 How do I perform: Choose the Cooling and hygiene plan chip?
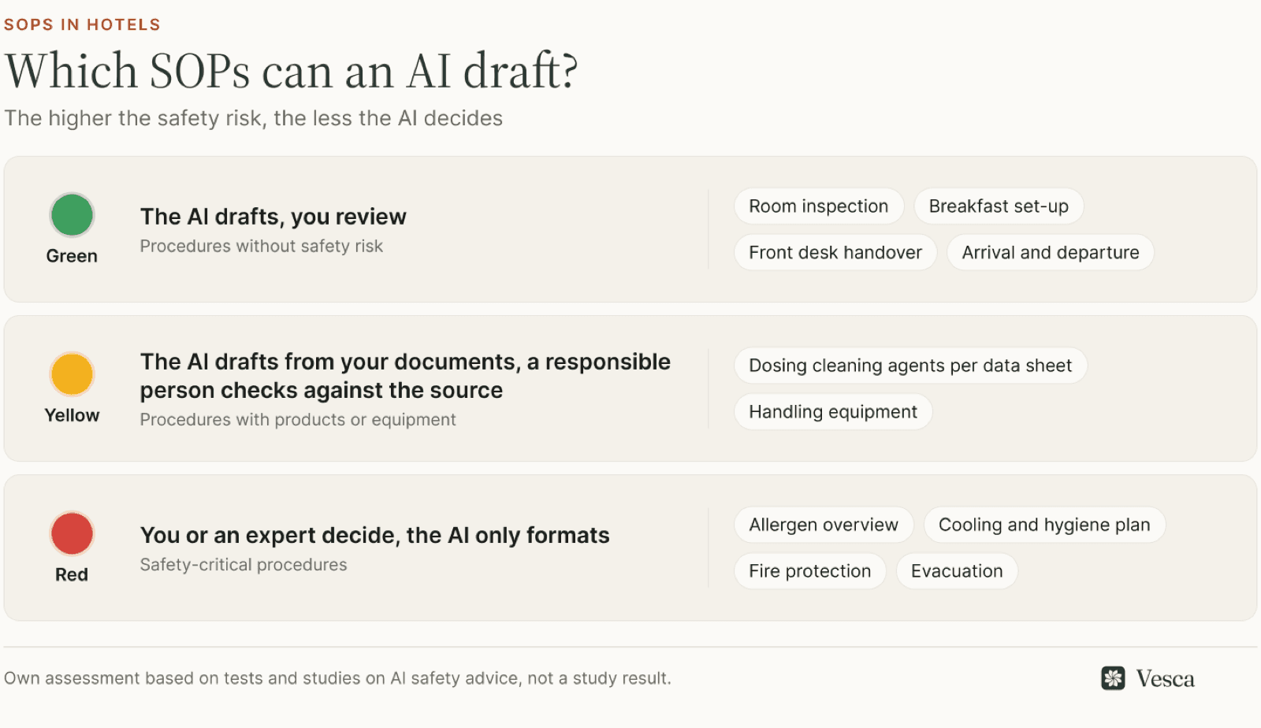1044,525
